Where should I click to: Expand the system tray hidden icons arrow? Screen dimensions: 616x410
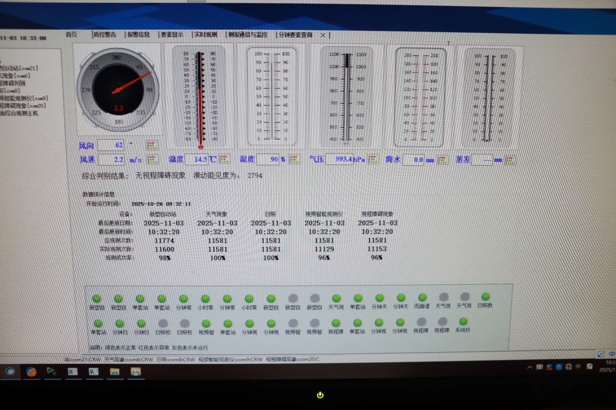point(530,367)
